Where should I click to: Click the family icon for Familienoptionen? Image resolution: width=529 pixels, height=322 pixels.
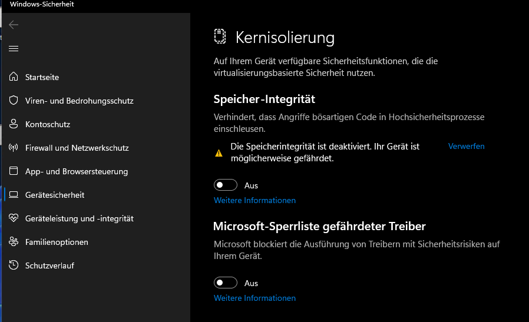click(14, 241)
